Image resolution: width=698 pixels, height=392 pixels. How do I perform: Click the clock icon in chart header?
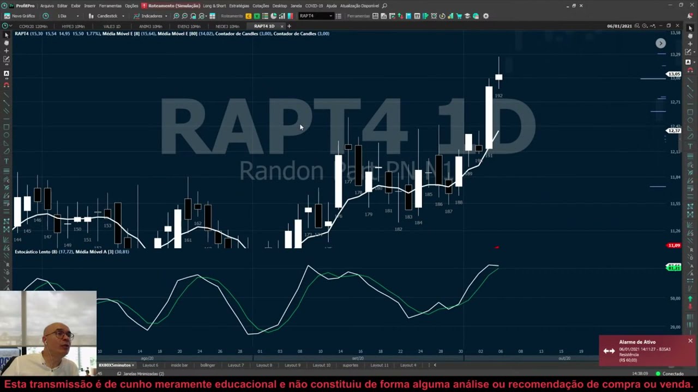pyautogui.click(x=645, y=26)
